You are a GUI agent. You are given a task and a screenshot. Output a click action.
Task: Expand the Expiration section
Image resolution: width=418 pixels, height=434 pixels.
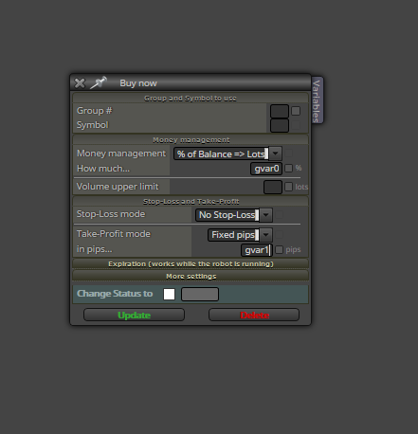point(191,263)
